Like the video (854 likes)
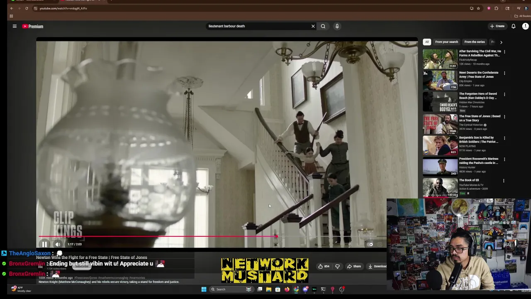 click(324, 266)
